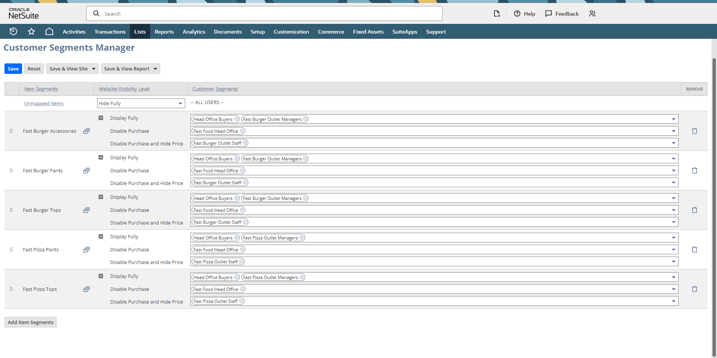Open the Unmapped Items link

pyautogui.click(x=44, y=104)
